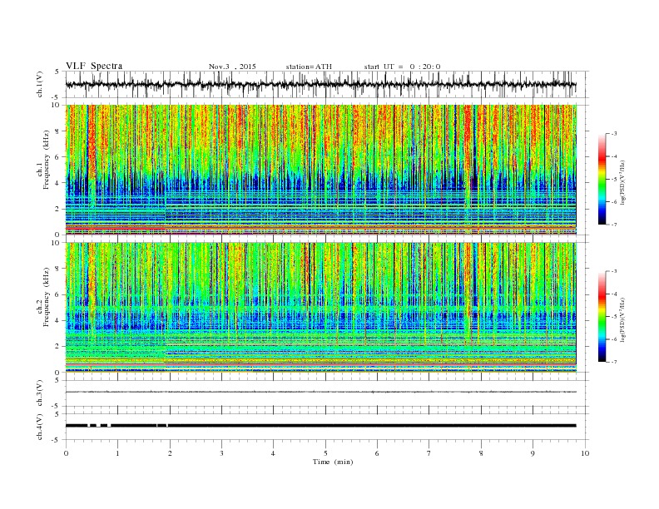Click time axis tick label '0'
The height and width of the screenshot is (509, 659).
coord(66,453)
